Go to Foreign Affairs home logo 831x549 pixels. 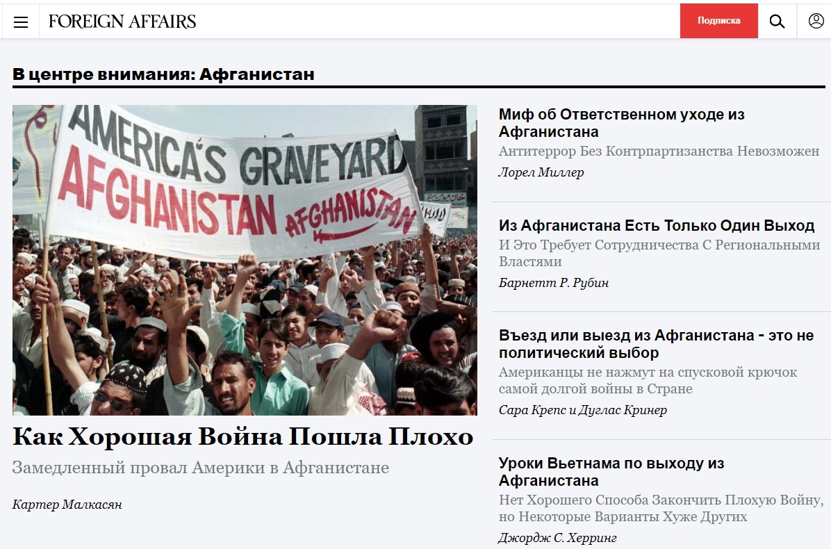click(122, 22)
